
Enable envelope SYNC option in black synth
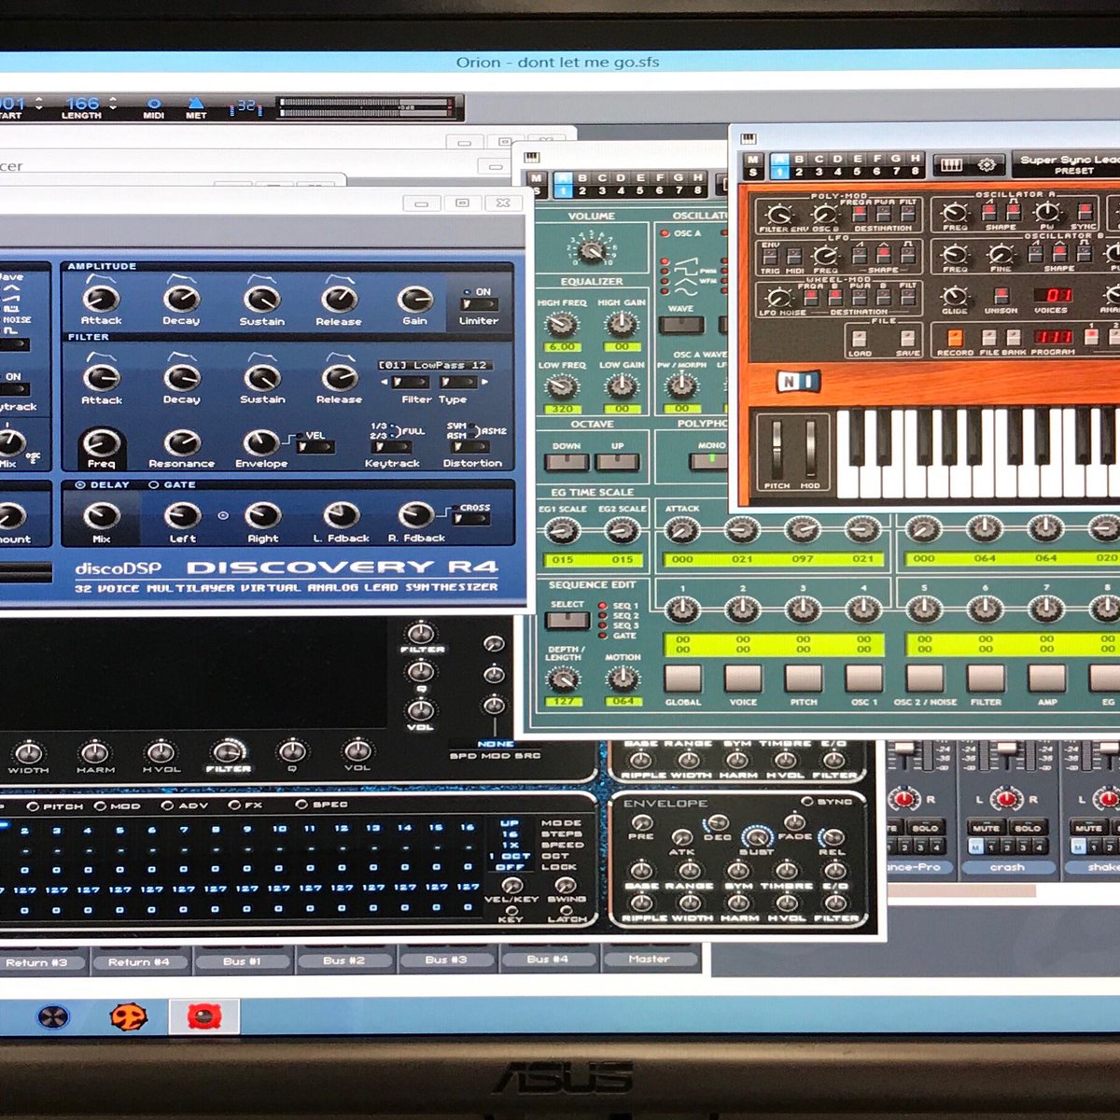[x=807, y=802]
